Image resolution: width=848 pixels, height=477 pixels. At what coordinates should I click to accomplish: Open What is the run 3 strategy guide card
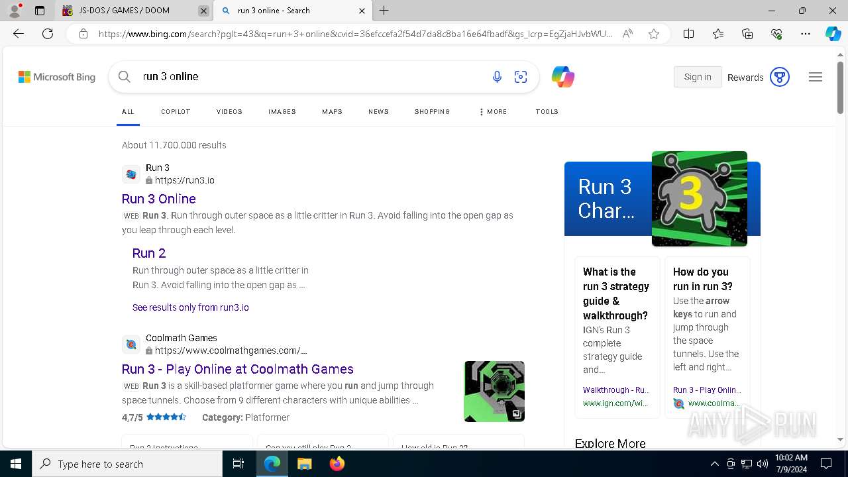(617, 337)
